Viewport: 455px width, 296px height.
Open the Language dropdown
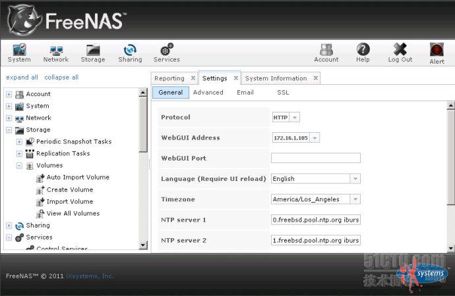coord(355,179)
